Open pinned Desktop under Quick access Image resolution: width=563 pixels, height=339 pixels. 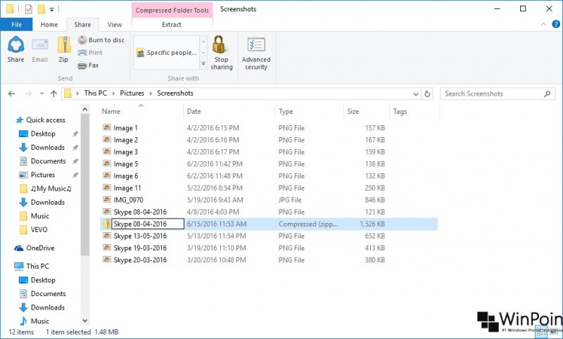pos(43,134)
